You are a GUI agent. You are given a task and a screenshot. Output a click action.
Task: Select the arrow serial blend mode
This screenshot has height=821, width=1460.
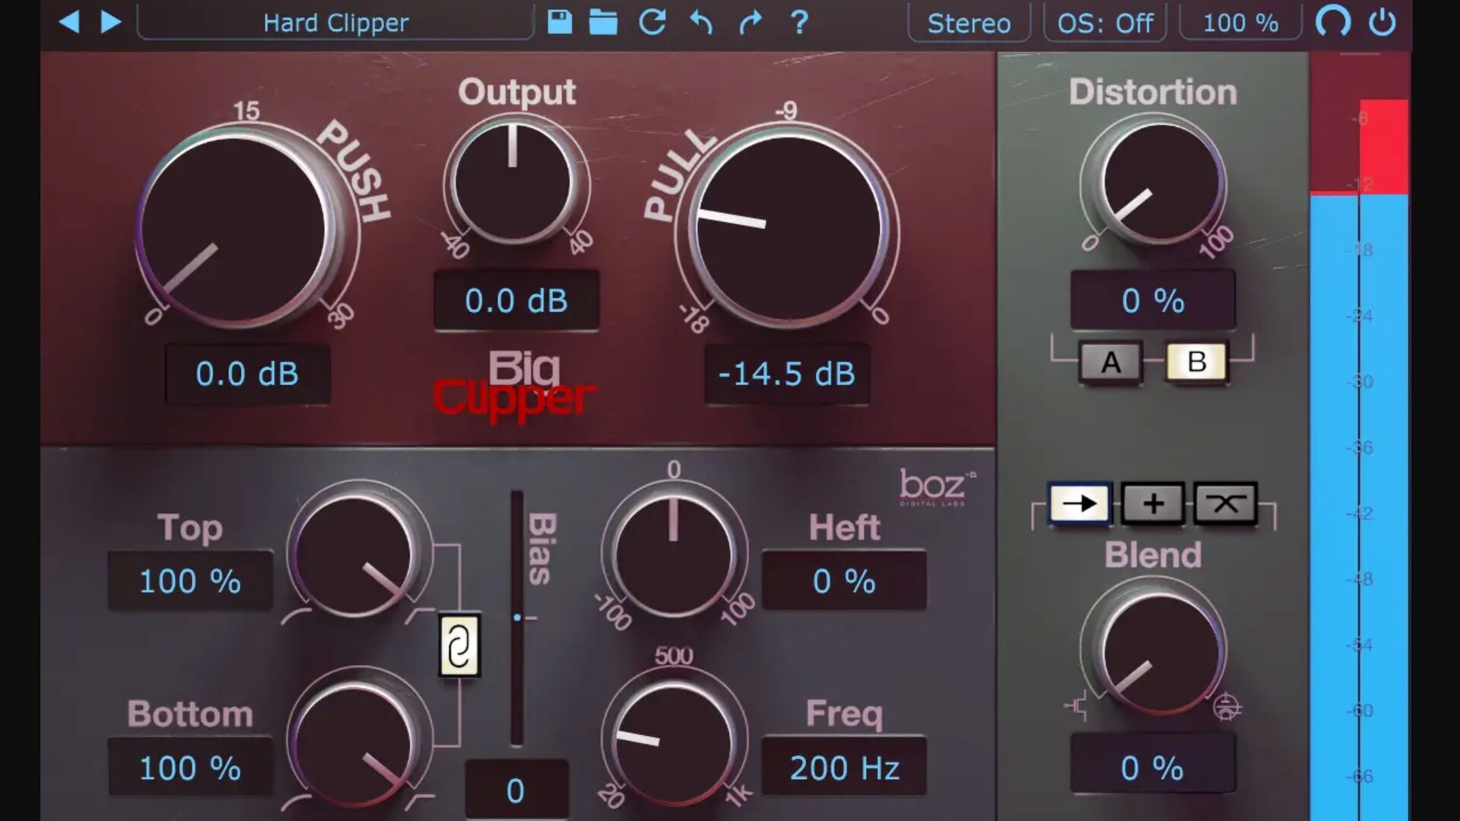pos(1079,503)
